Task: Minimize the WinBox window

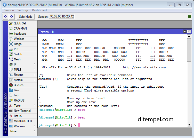Action: pos(171,5)
